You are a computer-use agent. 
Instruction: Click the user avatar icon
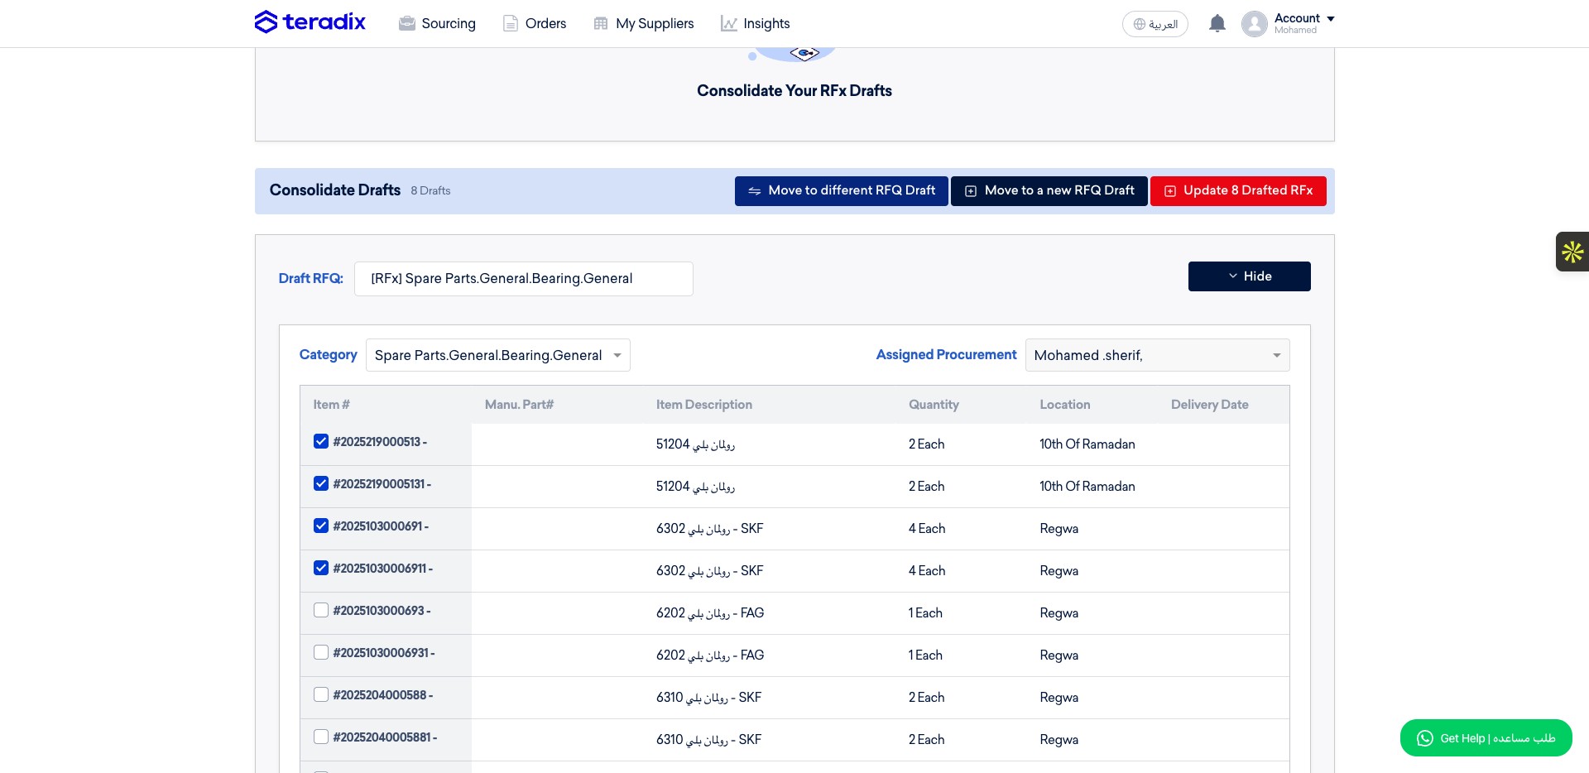[x=1254, y=24]
